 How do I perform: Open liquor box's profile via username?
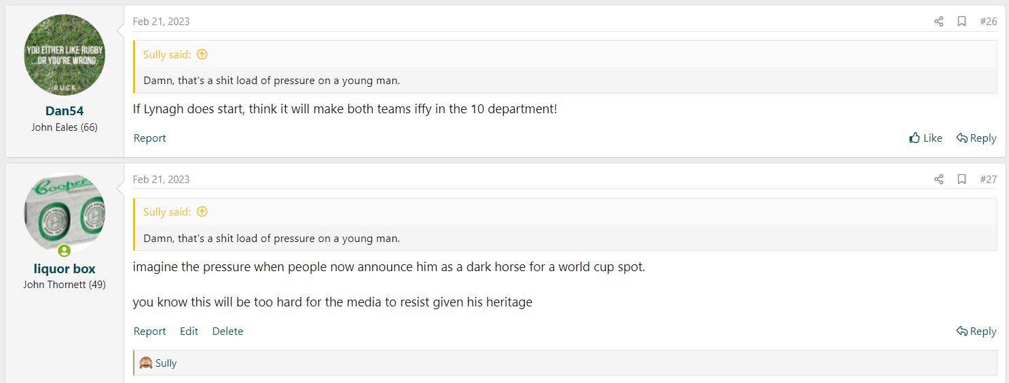click(65, 269)
